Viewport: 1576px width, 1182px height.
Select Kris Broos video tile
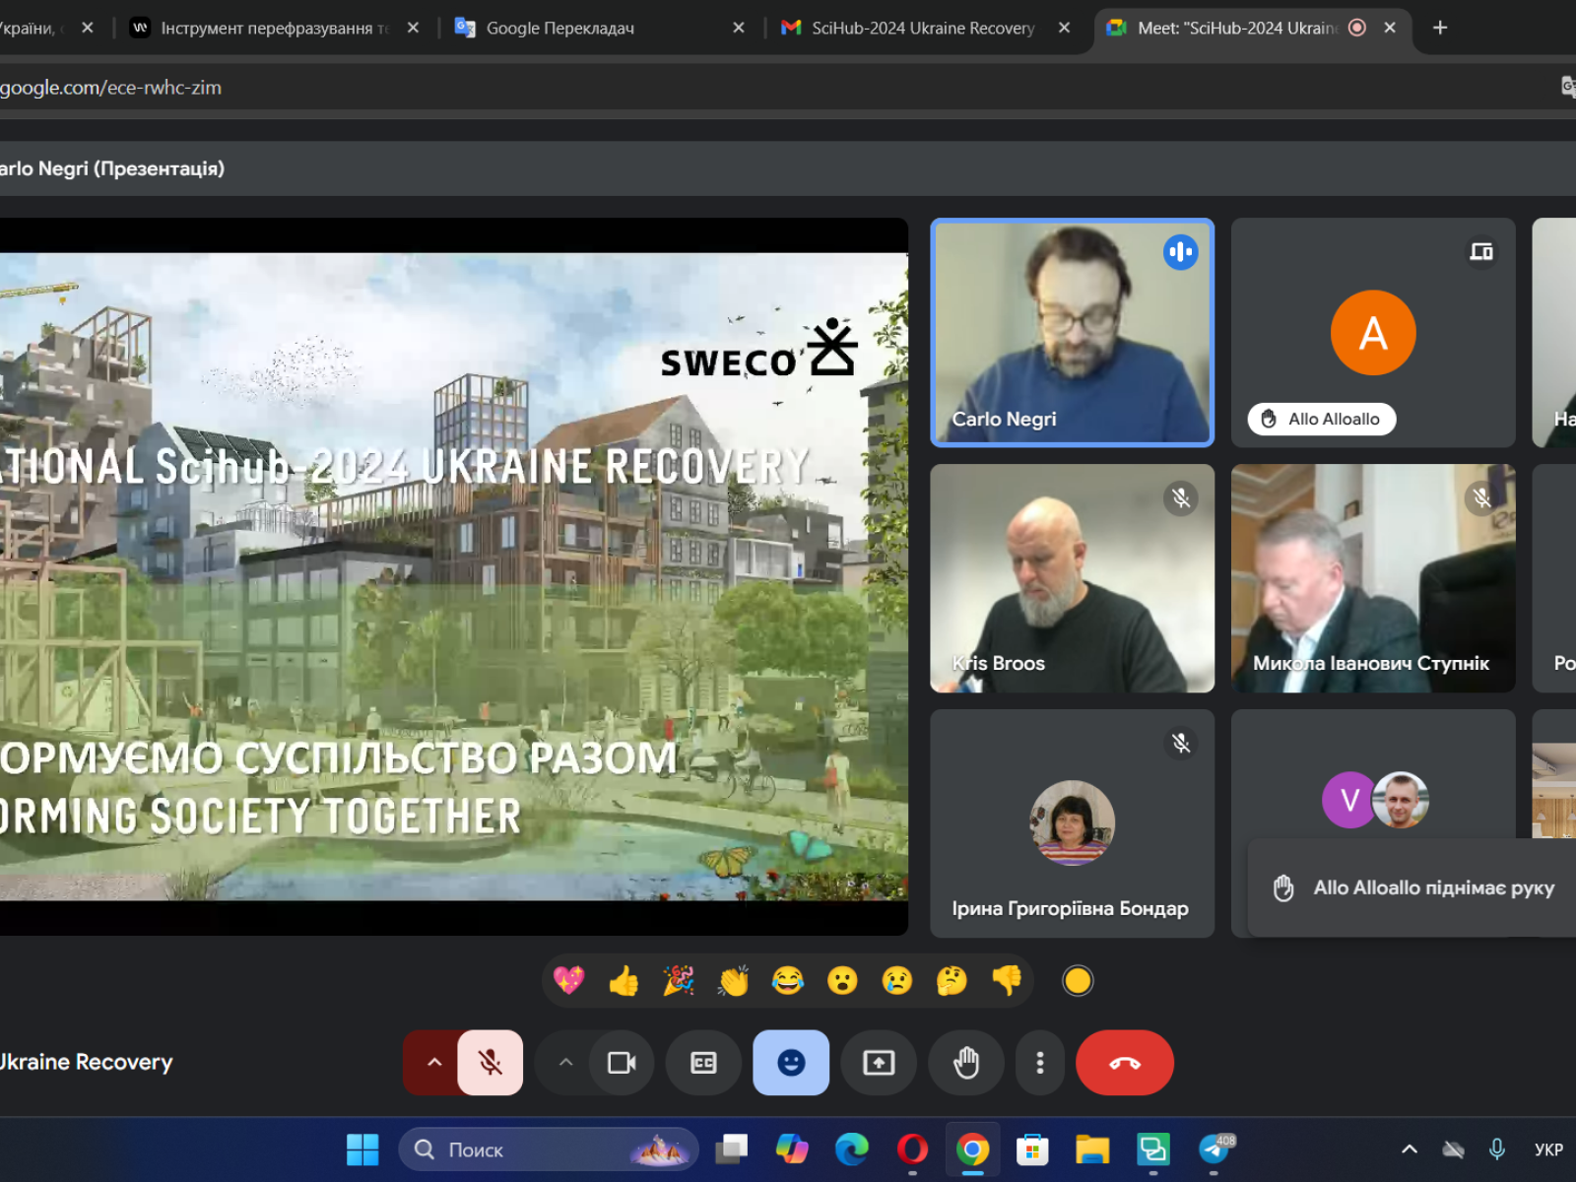tap(1072, 578)
